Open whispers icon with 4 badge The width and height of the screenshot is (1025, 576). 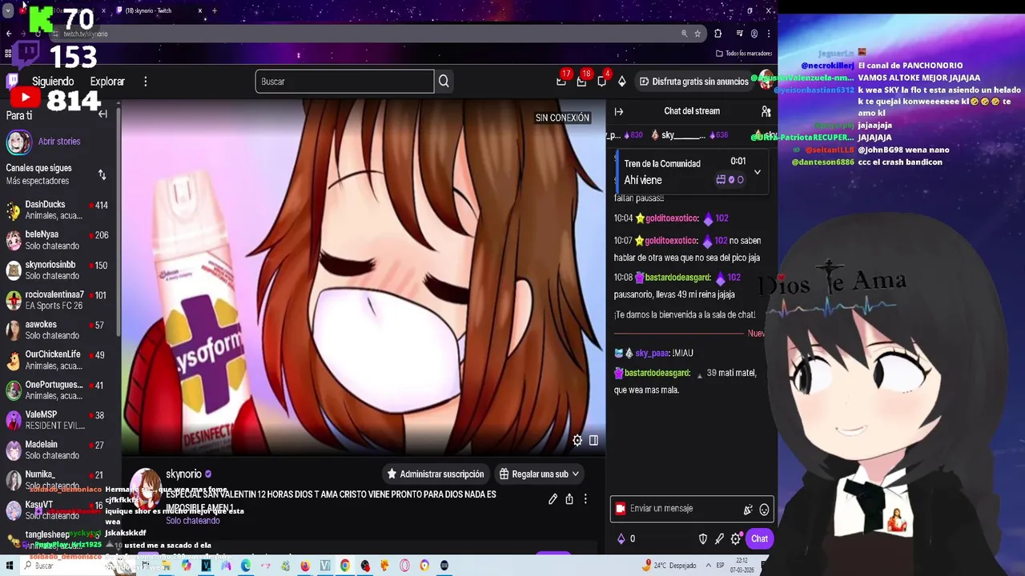601,82
